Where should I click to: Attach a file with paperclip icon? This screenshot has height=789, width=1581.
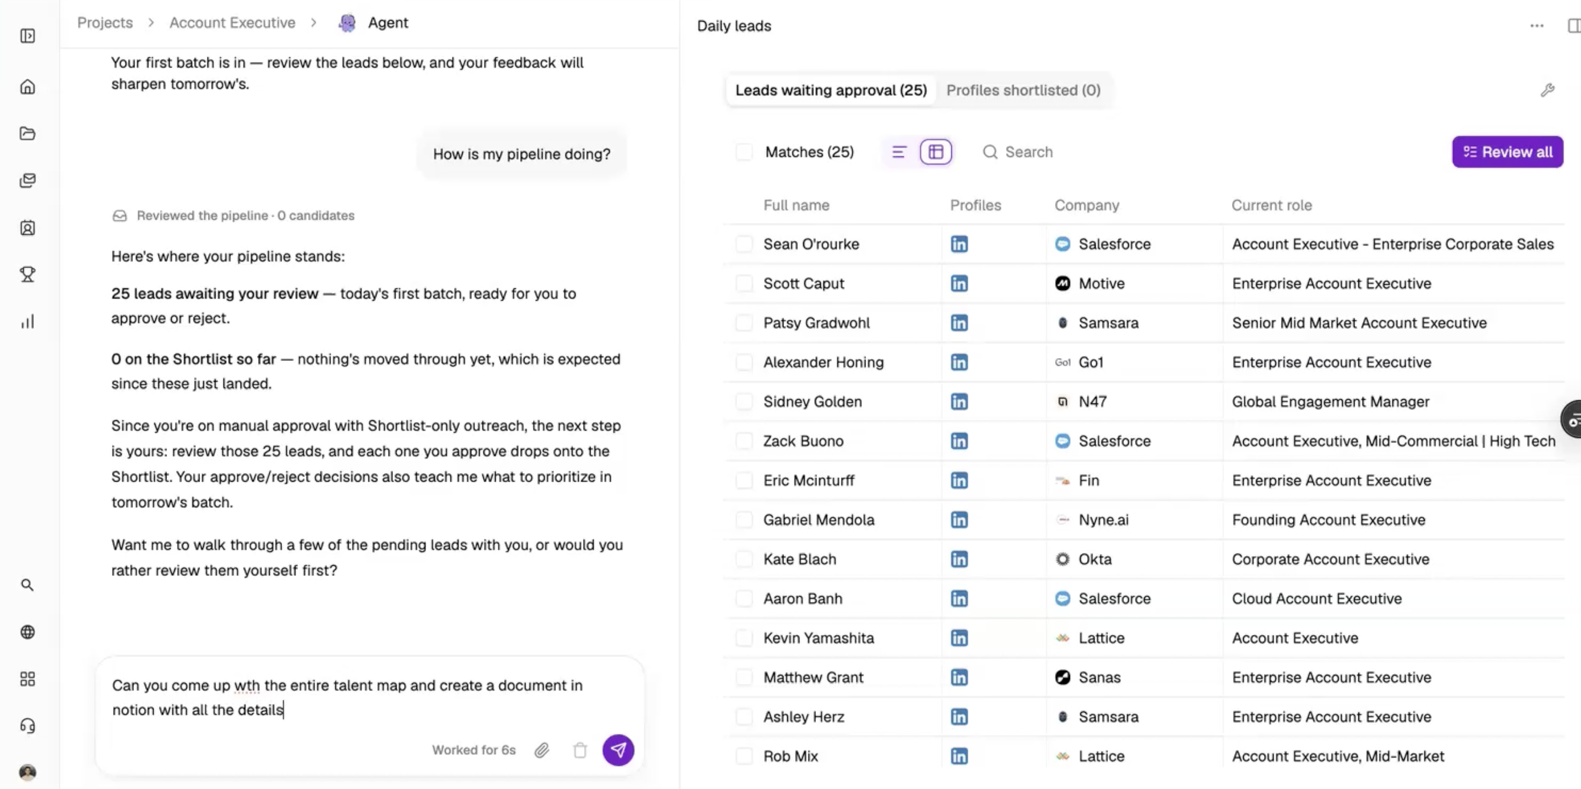(541, 750)
